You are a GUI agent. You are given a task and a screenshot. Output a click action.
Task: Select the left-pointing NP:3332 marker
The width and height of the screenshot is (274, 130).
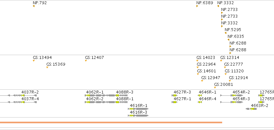click(218, 6)
